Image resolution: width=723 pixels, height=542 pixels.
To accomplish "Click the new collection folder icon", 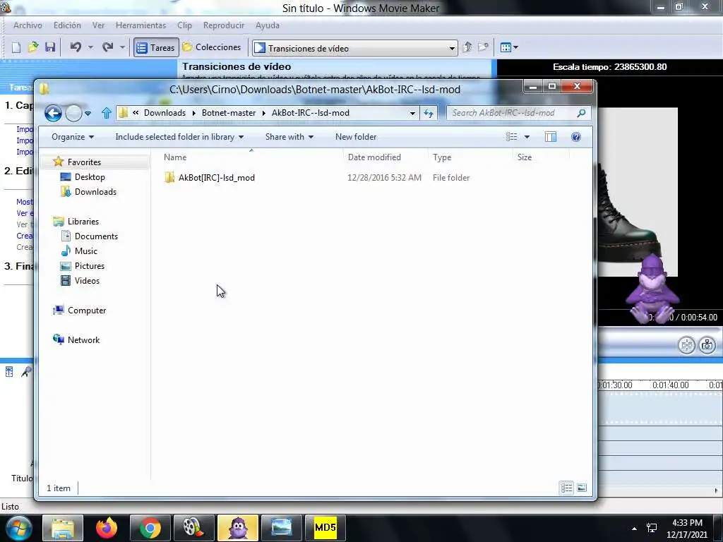I will (x=483, y=47).
